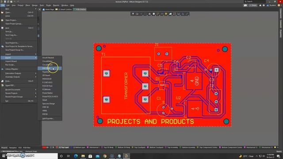Viewport: 283px width, 159px height.
Task: Switch to the Sheet1.SchDoc tab
Action: (64, 9)
